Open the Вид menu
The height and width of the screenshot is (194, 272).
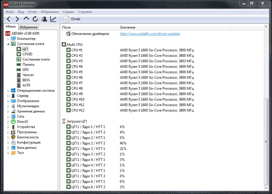pyautogui.click(x=21, y=12)
